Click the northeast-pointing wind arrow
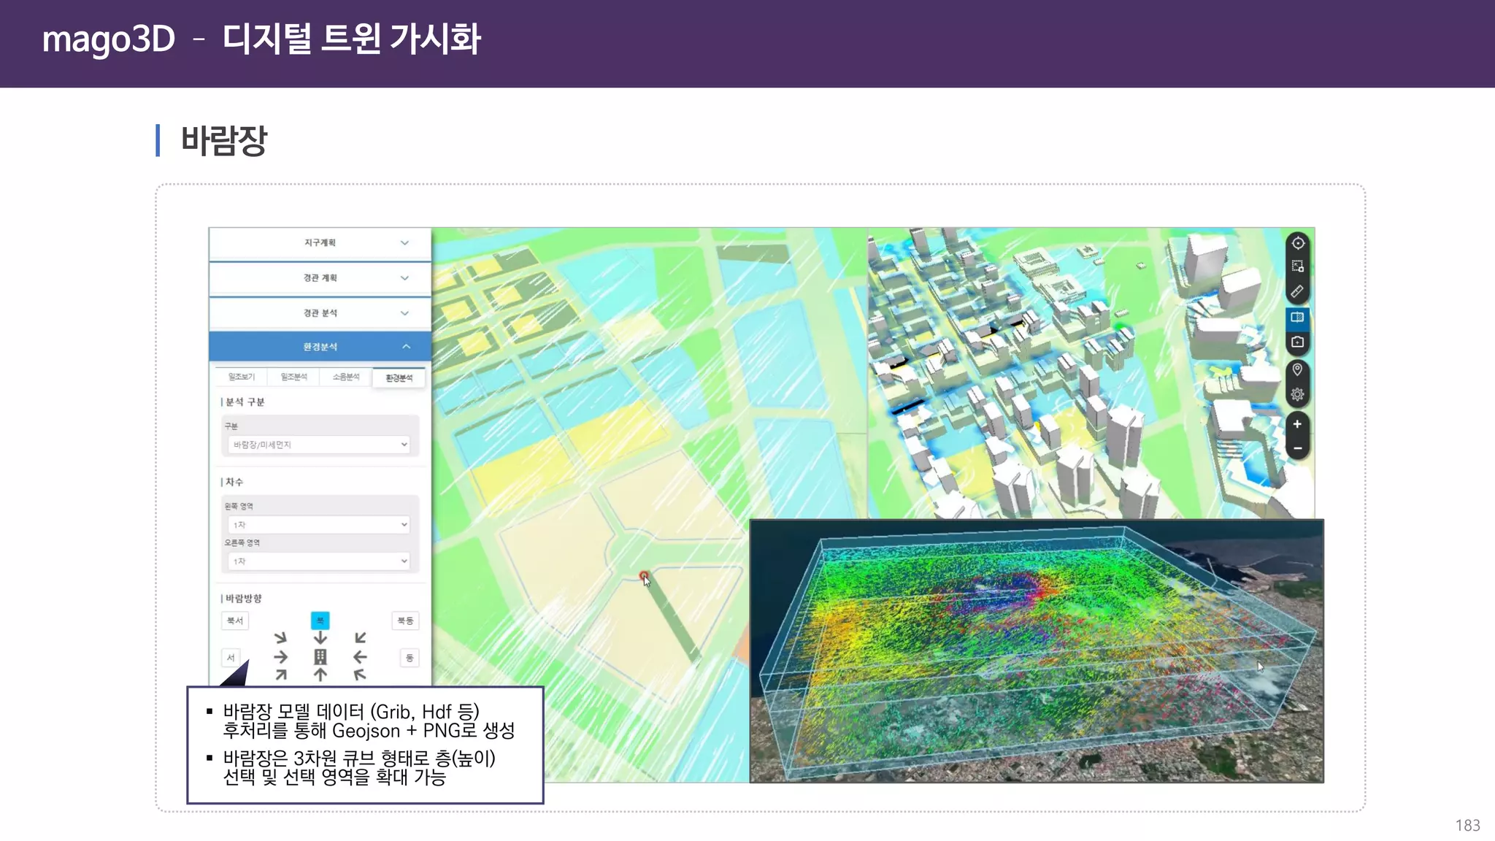Screen dimensions: 1495x841 pyautogui.click(x=280, y=675)
